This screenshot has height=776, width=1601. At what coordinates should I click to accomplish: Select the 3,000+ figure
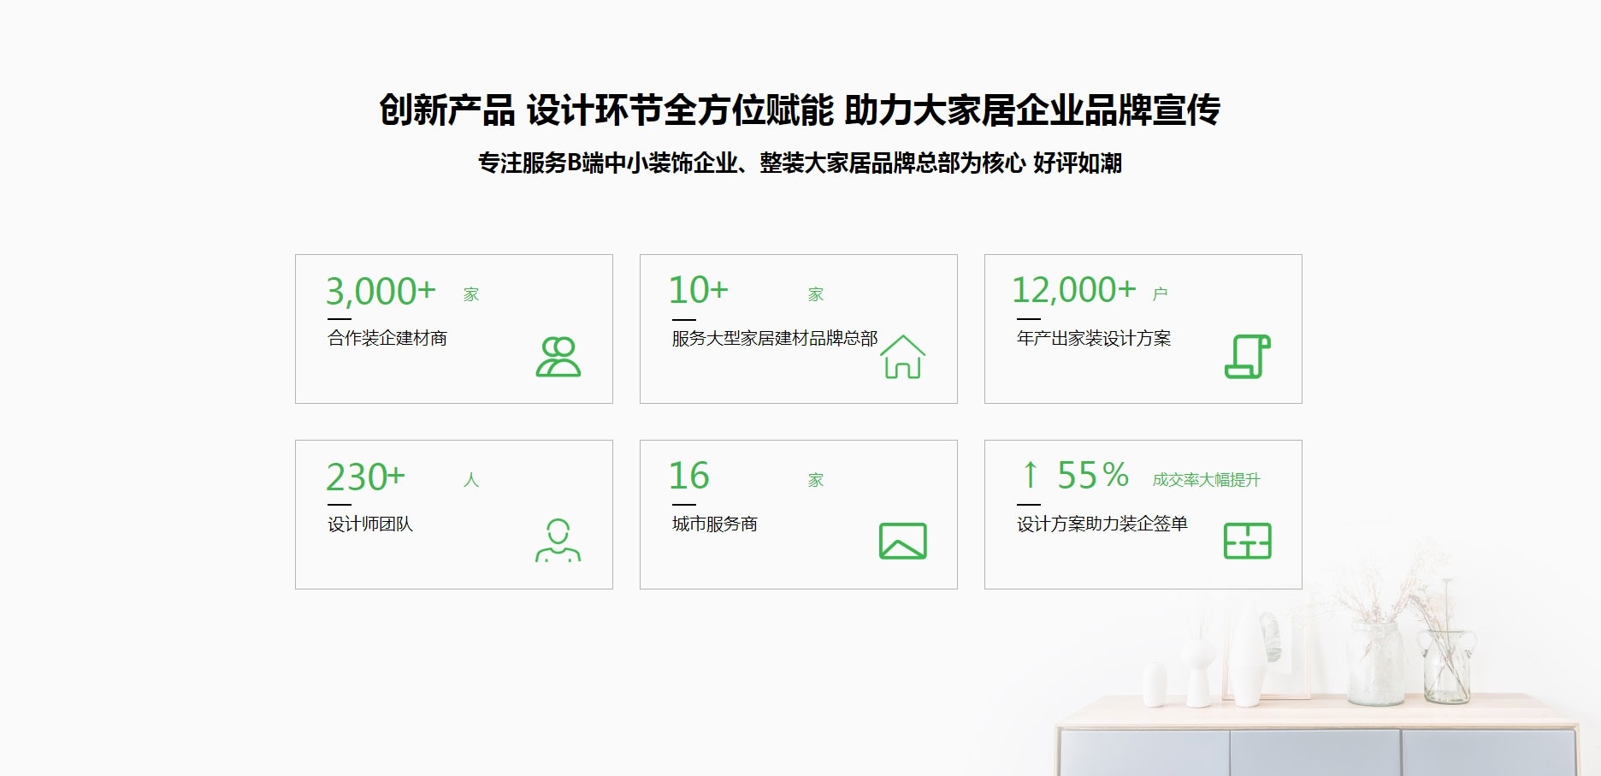pyautogui.click(x=381, y=291)
